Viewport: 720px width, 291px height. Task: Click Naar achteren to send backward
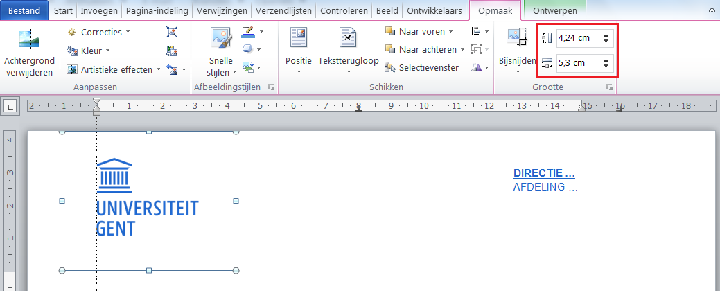(421, 49)
